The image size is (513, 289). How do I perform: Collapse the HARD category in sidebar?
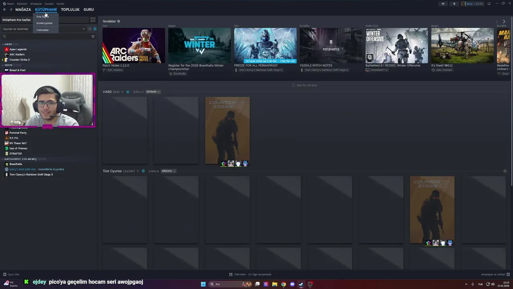point(2,44)
